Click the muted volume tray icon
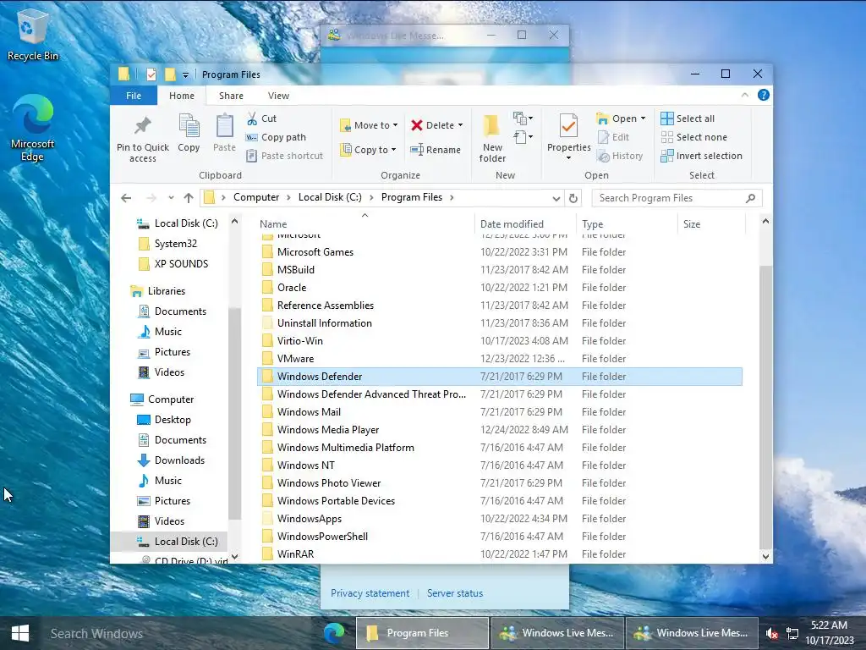 click(x=772, y=633)
